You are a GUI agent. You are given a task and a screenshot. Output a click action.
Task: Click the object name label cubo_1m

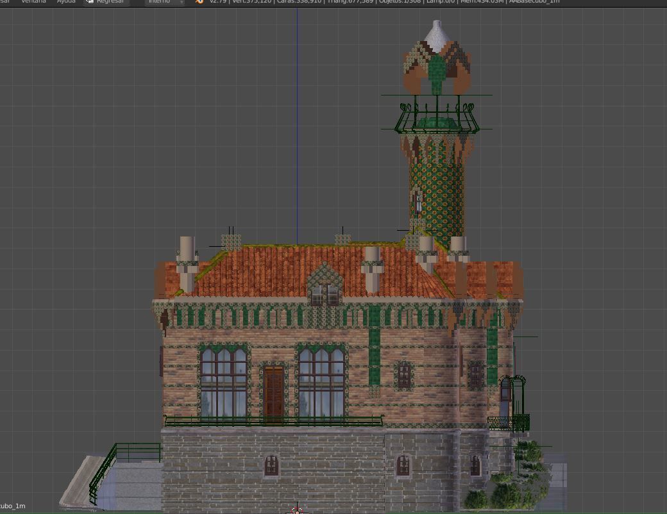pos(12,506)
